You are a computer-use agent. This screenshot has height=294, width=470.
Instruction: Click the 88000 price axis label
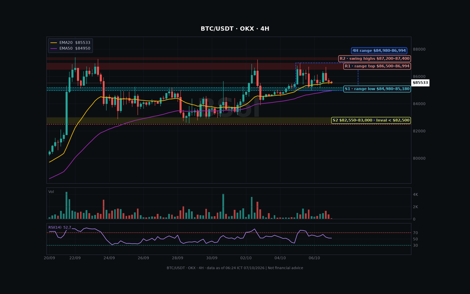pos(419,49)
